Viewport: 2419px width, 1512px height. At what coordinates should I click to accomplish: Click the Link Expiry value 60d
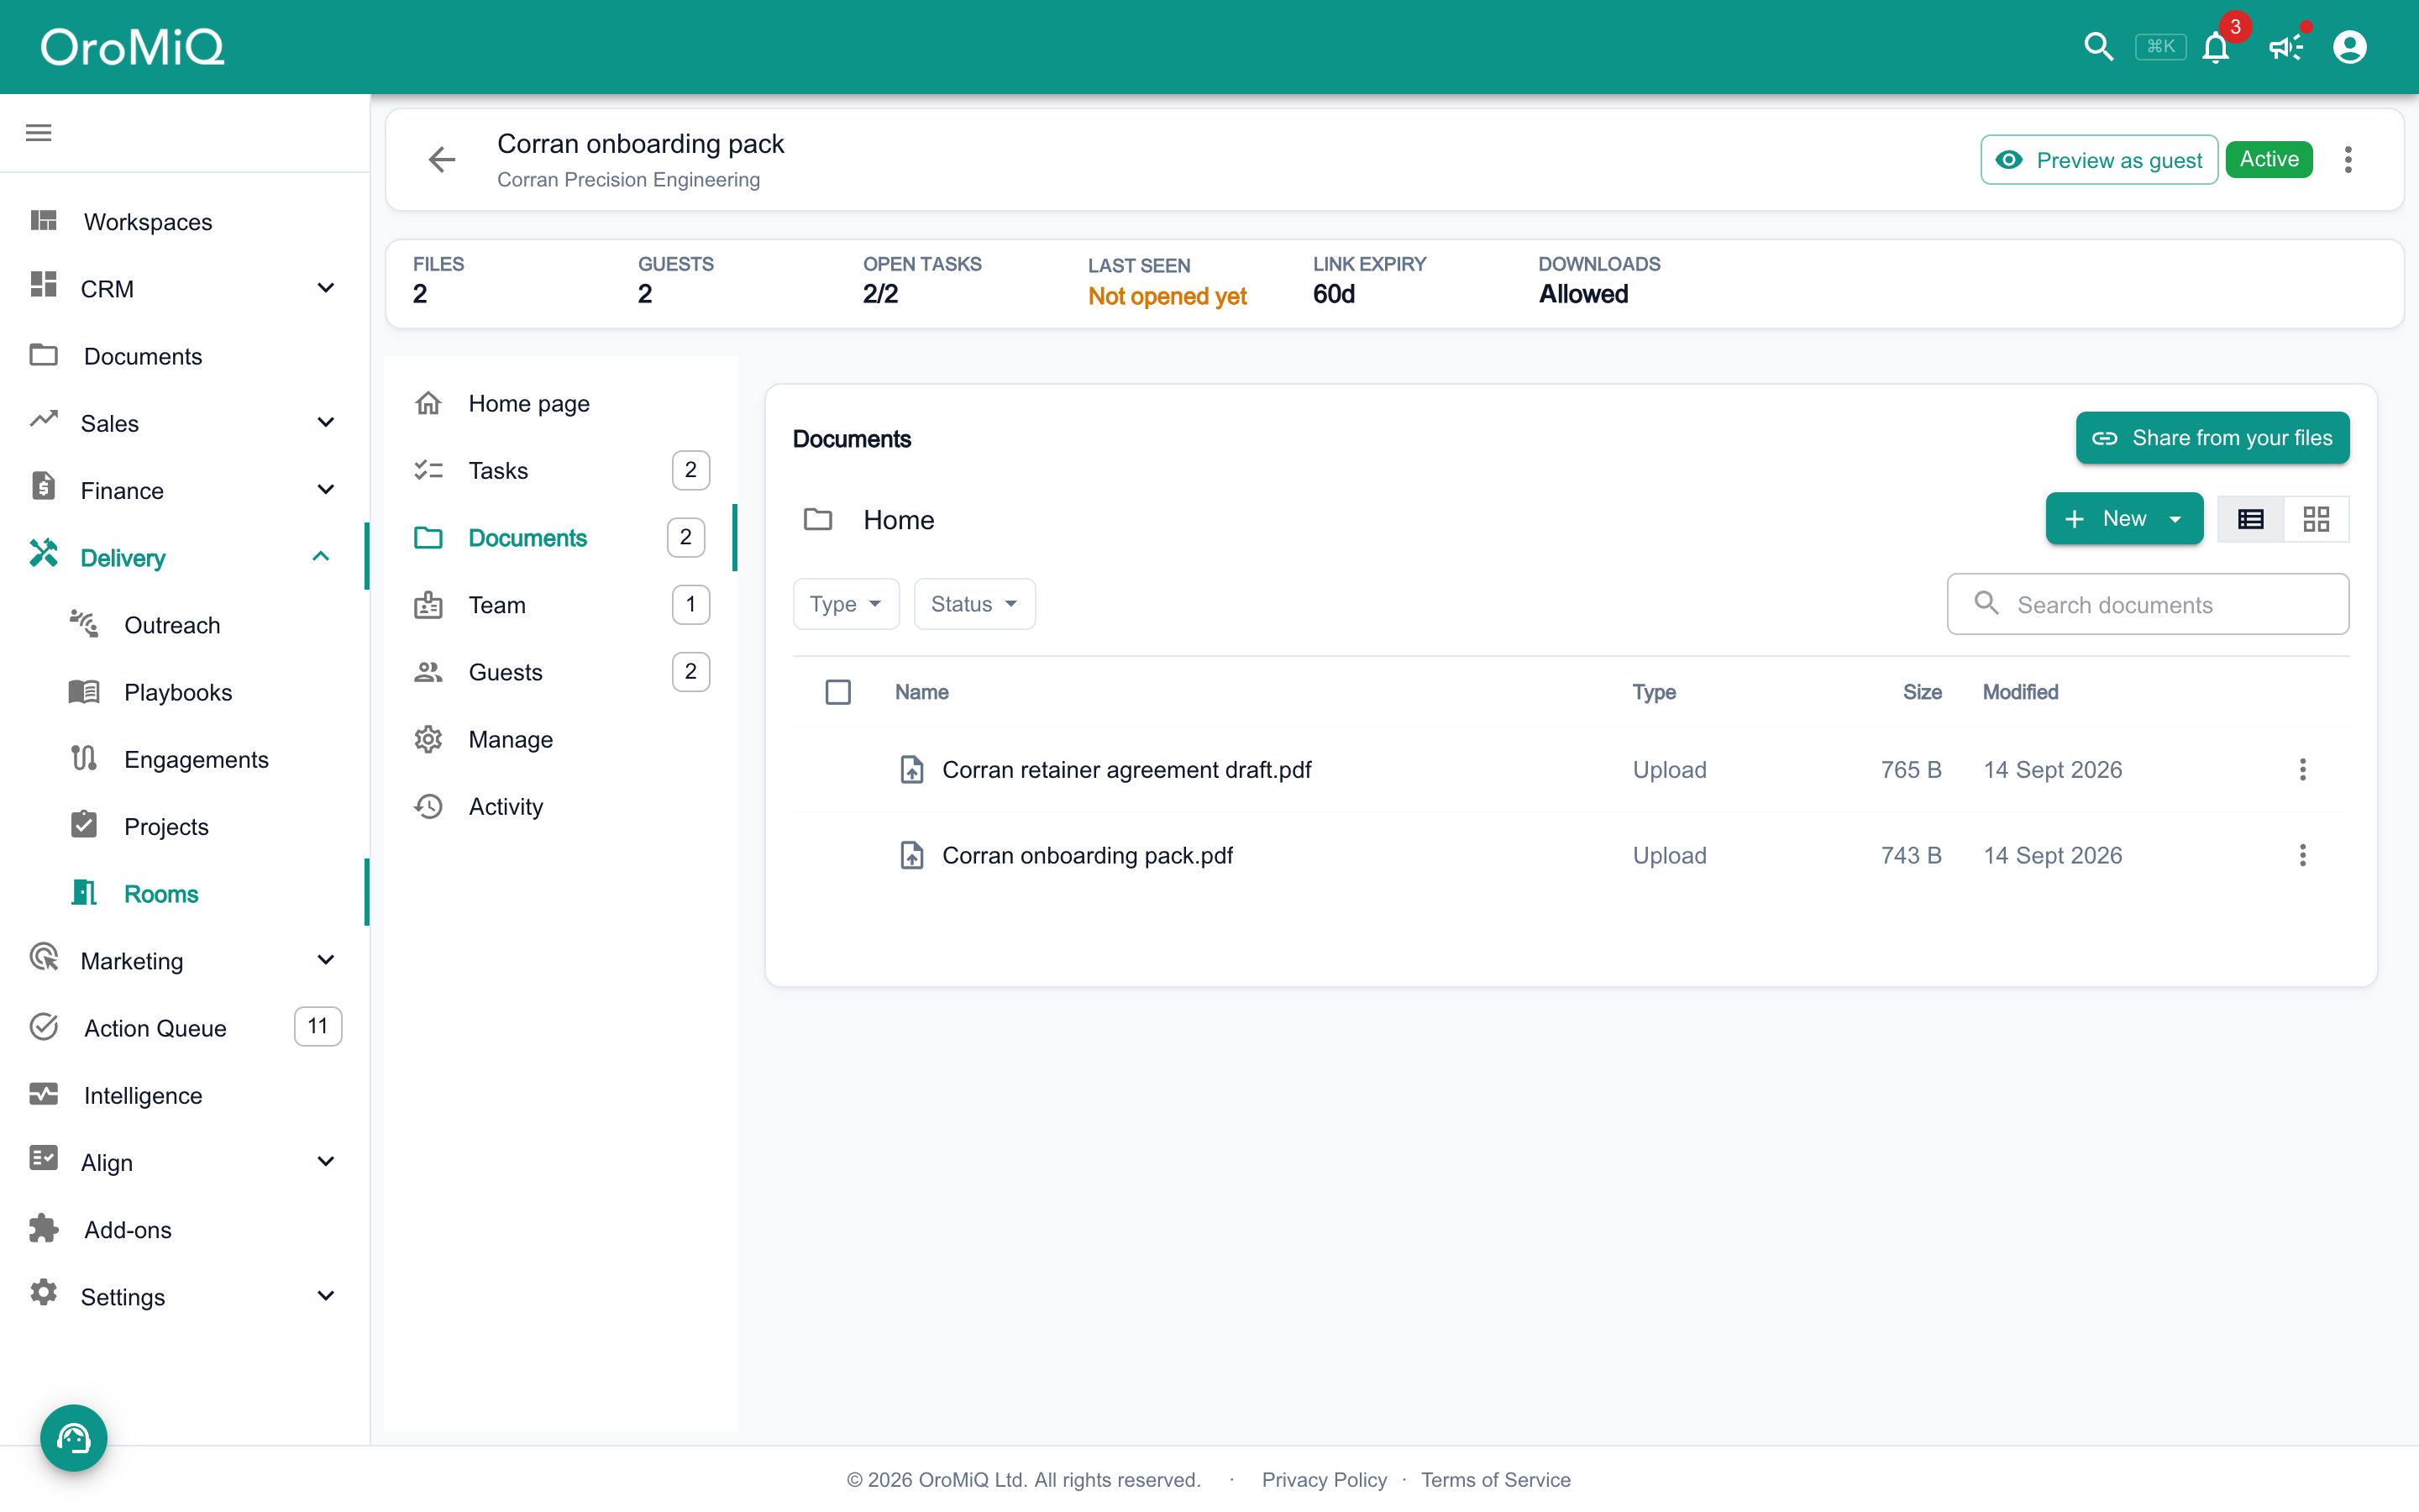click(1334, 294)
